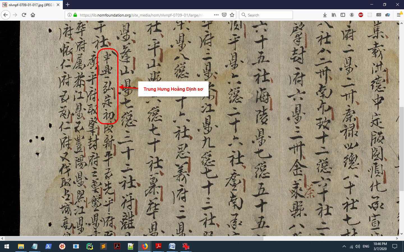Bookmark this page with the star

coord(232,15)
